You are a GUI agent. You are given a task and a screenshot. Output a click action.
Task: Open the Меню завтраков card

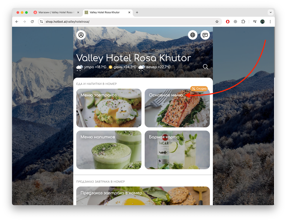coord(109,108)
